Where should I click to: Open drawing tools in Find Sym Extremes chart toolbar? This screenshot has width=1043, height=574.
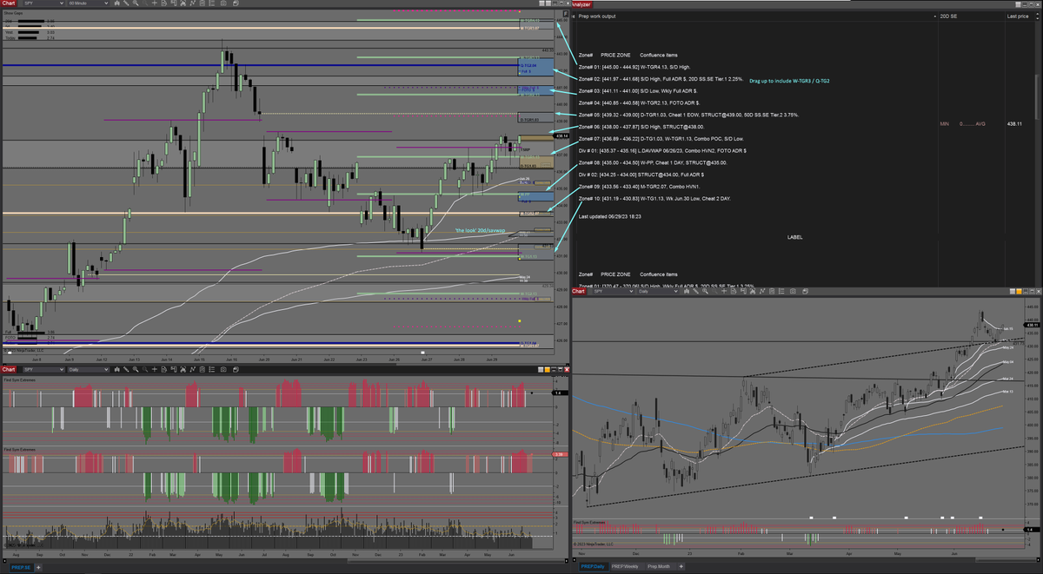(x=126, y=369)
